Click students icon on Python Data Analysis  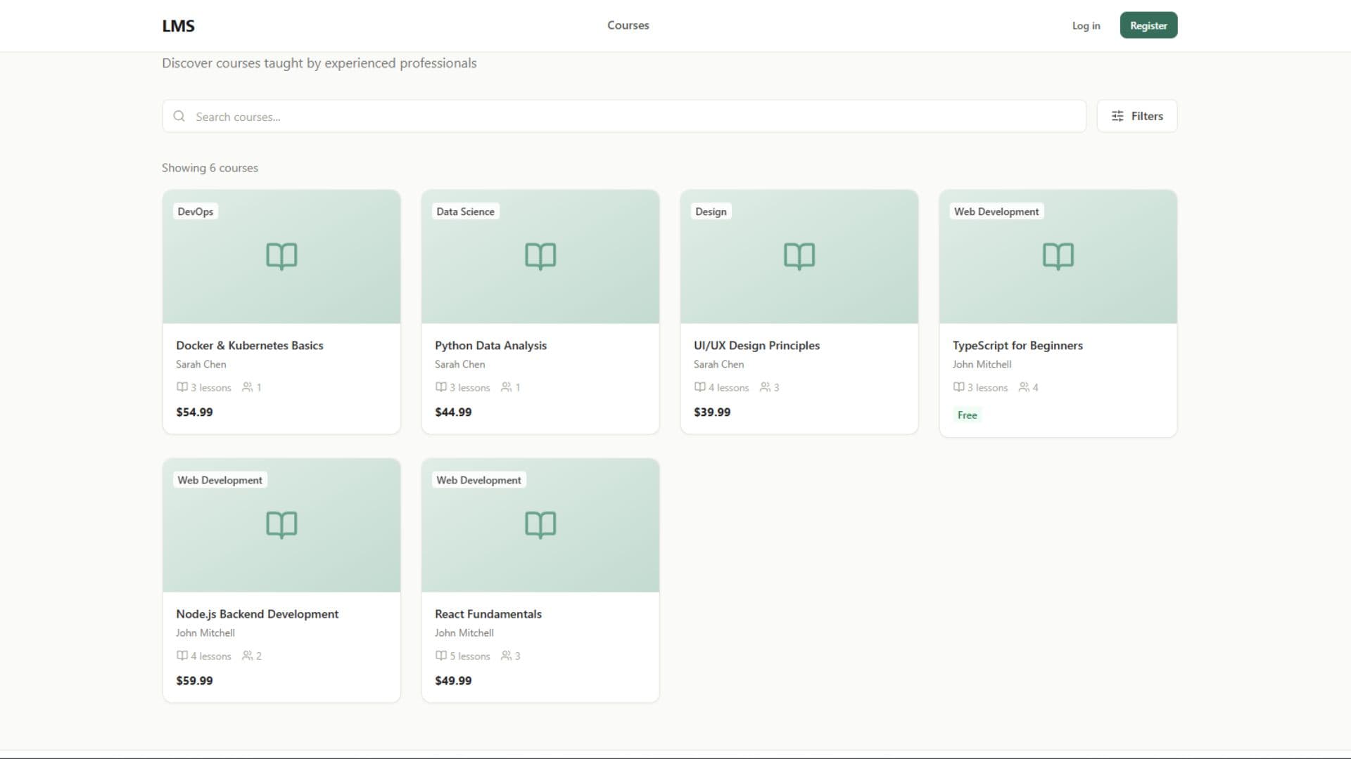506,387
